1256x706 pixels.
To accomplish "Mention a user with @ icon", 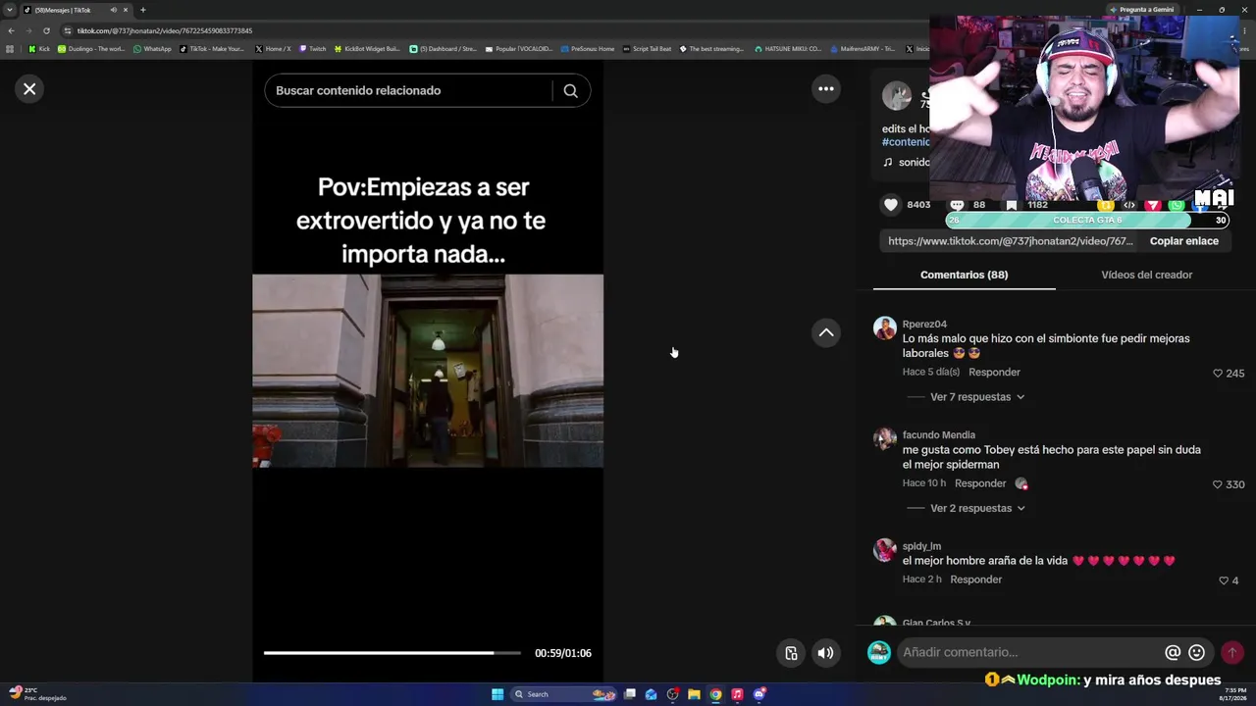I will click(1173, 652).
